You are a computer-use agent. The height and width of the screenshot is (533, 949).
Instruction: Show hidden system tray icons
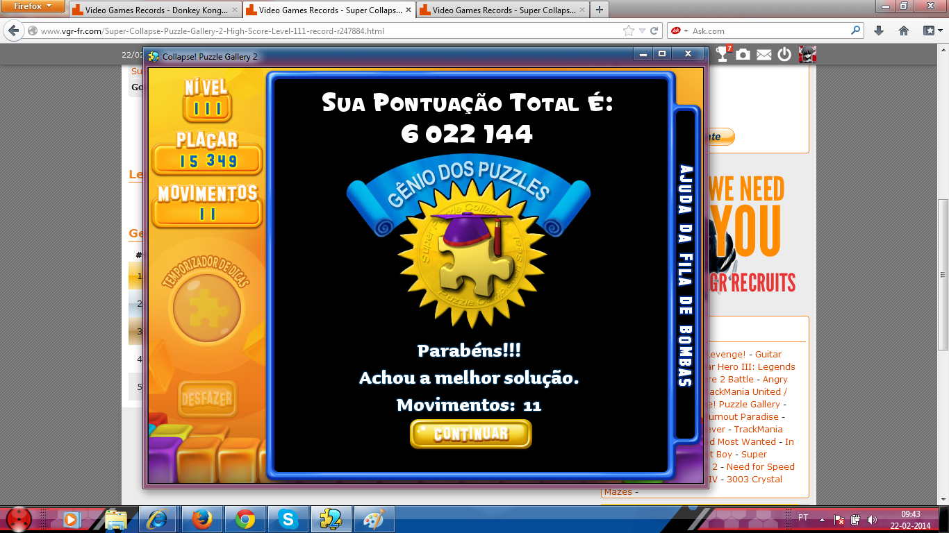click(823, 518)
